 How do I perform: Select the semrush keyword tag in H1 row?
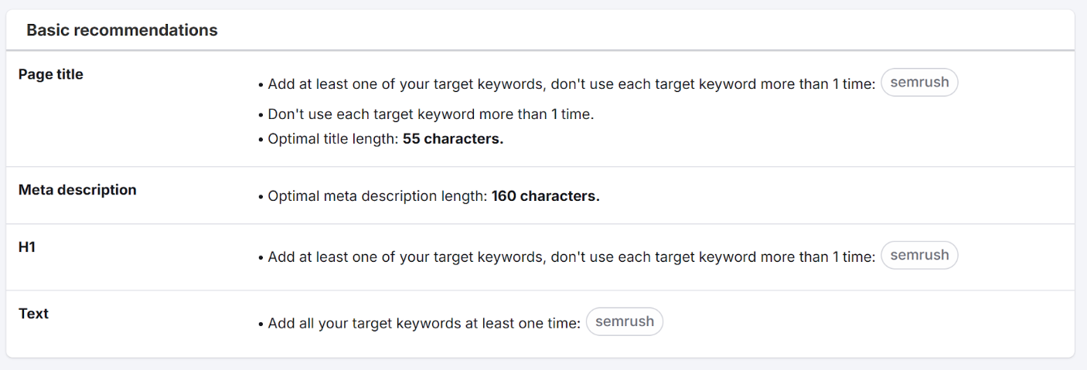[x=919, y=256]
